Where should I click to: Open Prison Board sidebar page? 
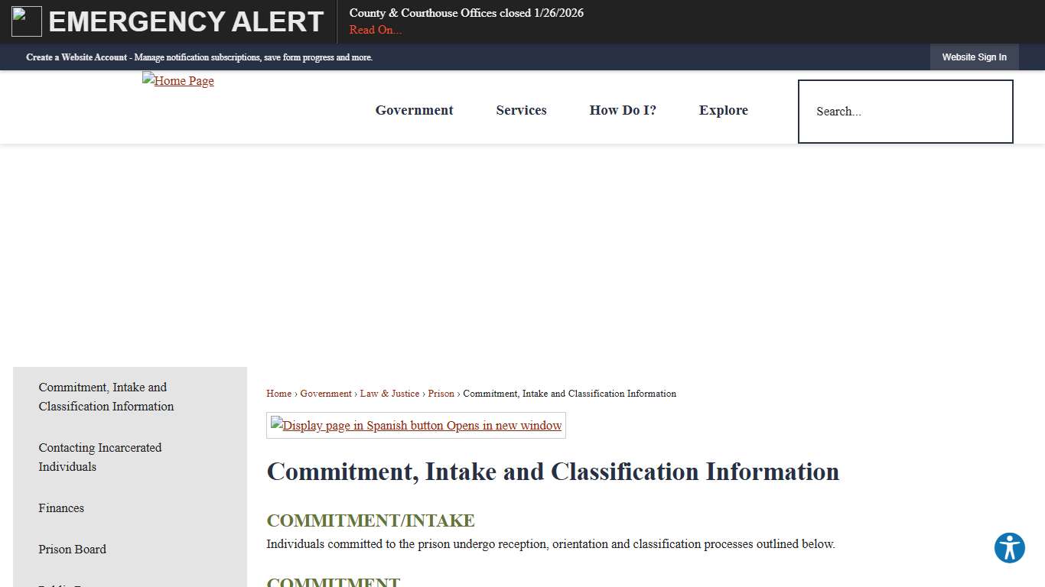point(72,549)
